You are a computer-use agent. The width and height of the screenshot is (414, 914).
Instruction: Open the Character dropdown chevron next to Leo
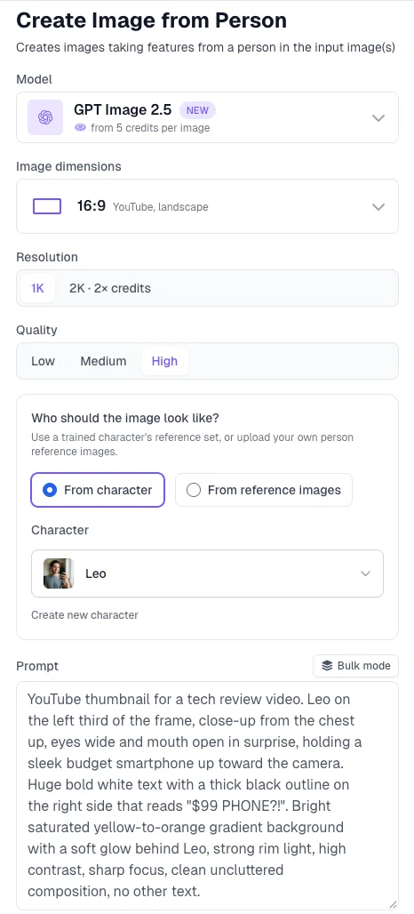pyautogui.click(x=366, y=573)
